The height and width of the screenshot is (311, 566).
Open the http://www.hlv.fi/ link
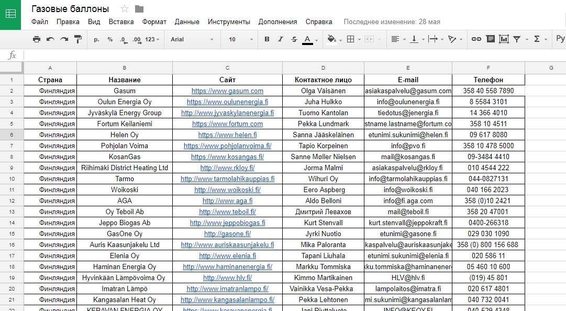point(227,278)
